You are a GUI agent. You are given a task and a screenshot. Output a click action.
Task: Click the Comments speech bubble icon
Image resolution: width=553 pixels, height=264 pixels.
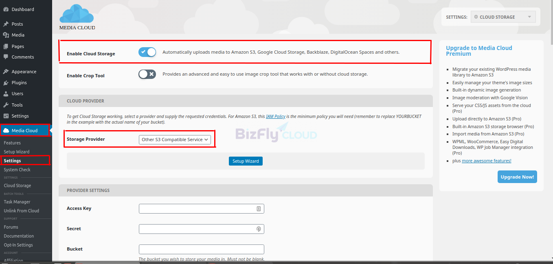click(6, 57)
